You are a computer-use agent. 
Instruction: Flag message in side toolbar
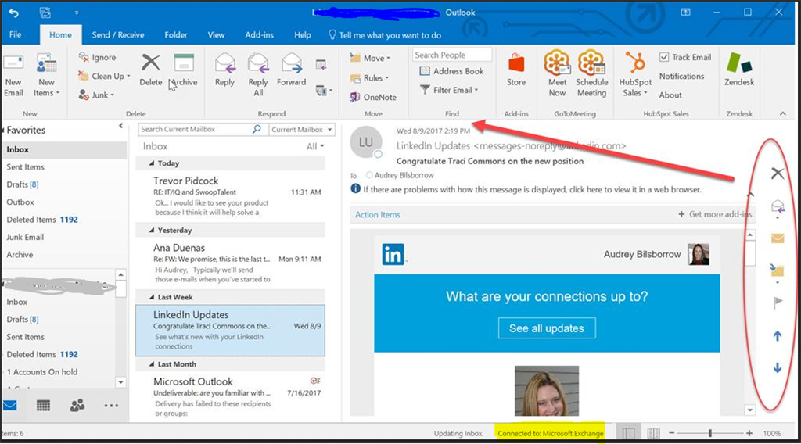(778, 303)
